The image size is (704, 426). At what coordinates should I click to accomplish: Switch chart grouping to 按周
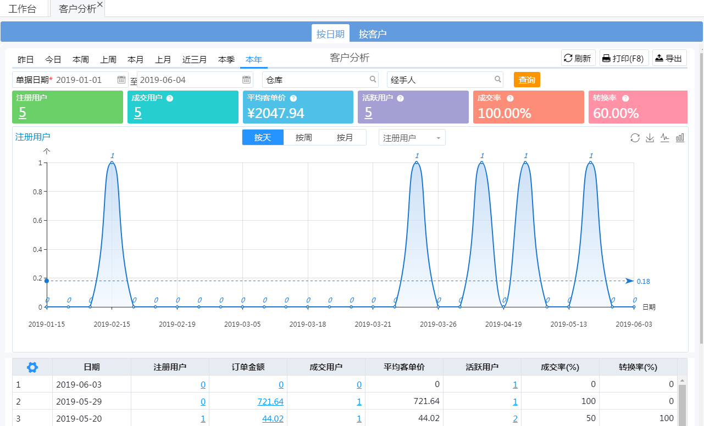304,137
